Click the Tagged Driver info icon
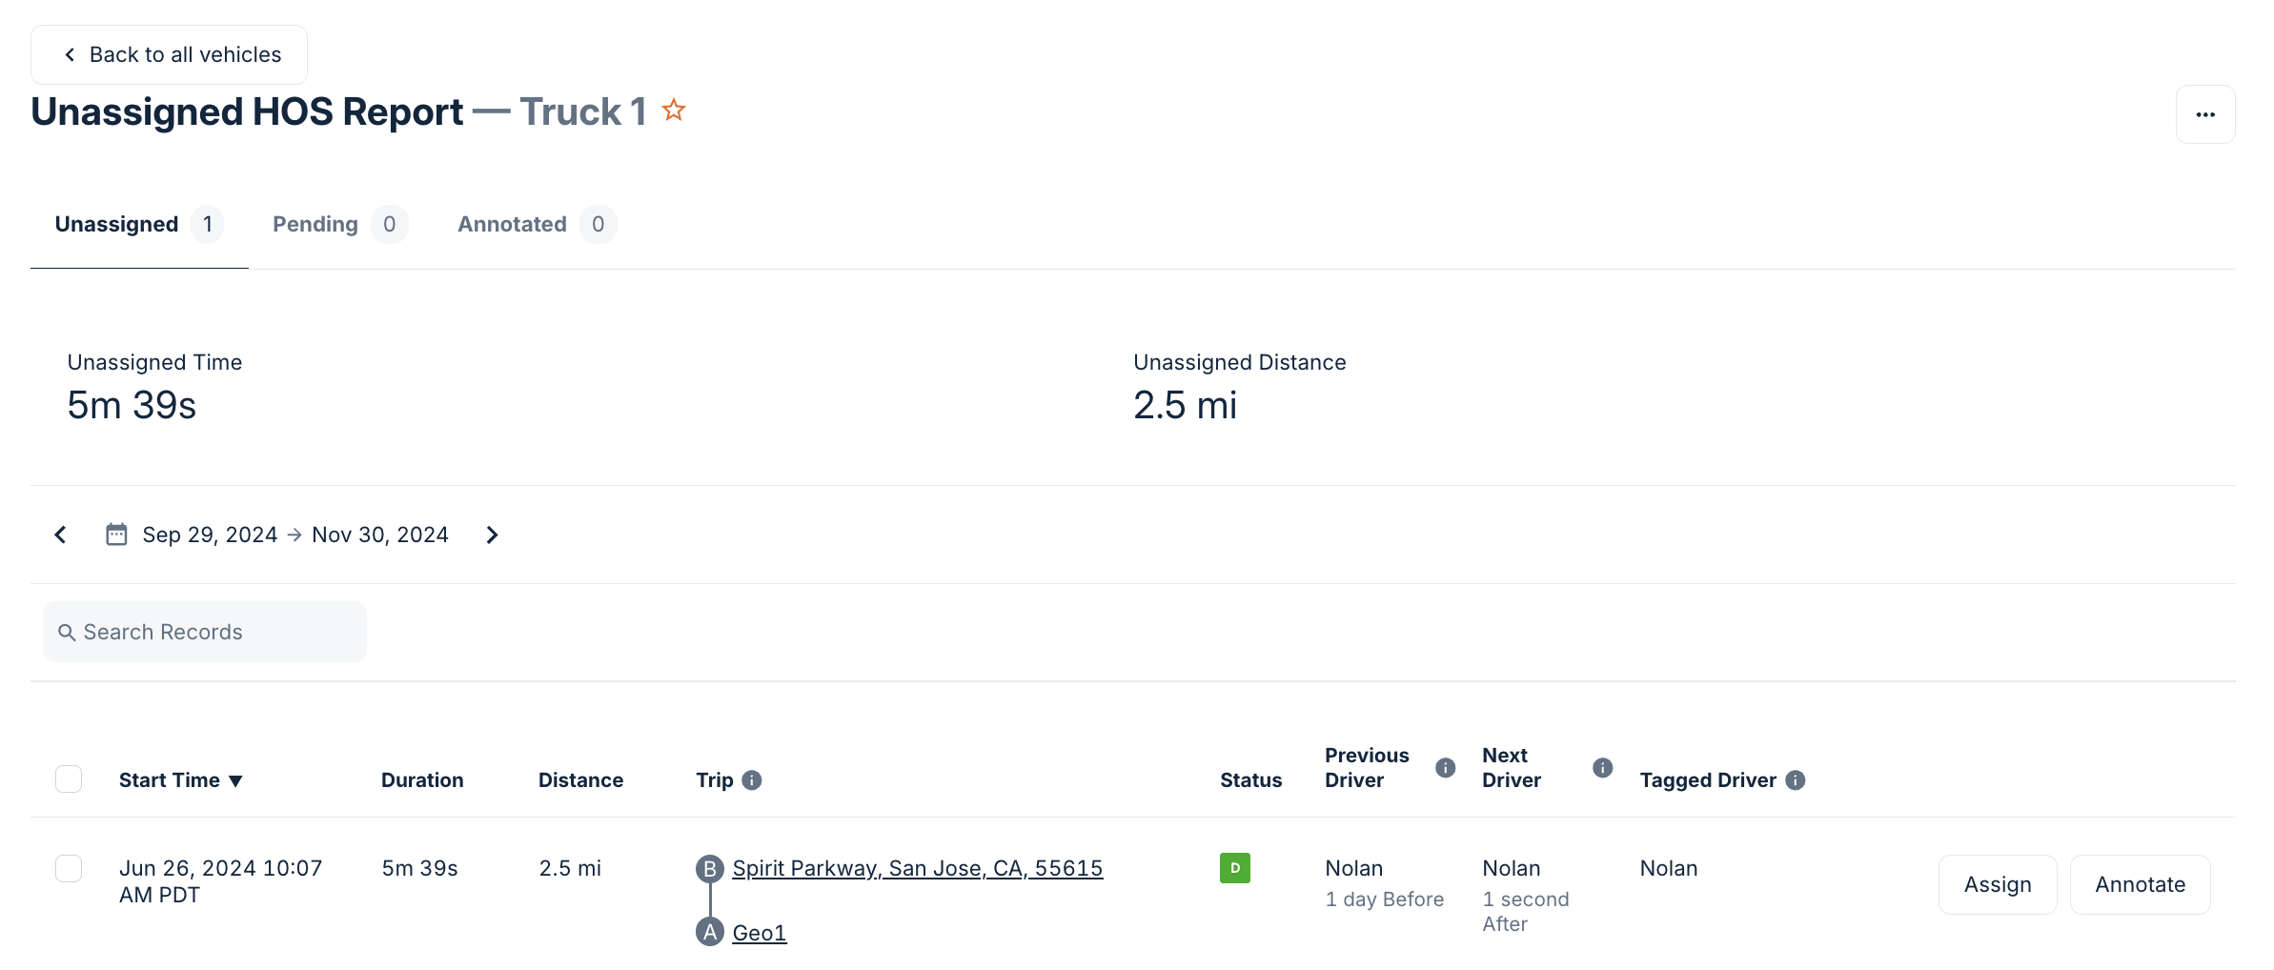 pos(1795,780)
